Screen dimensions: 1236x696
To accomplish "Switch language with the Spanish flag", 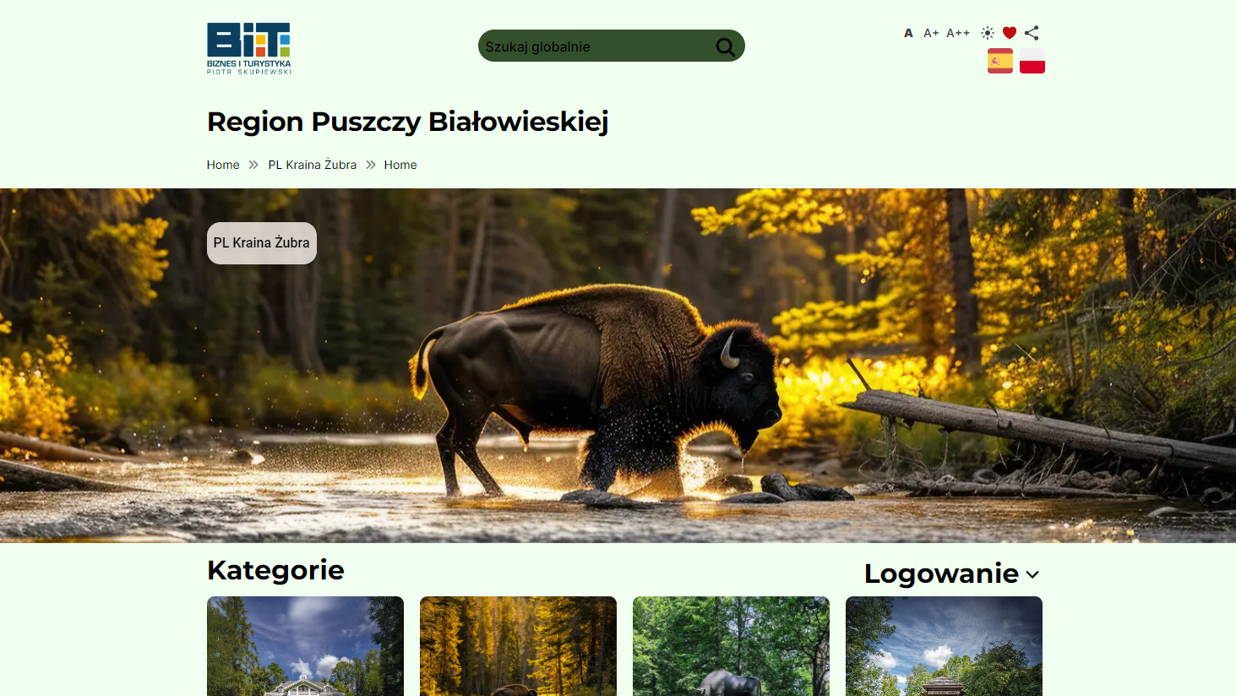I will (x=1000, y=61).
